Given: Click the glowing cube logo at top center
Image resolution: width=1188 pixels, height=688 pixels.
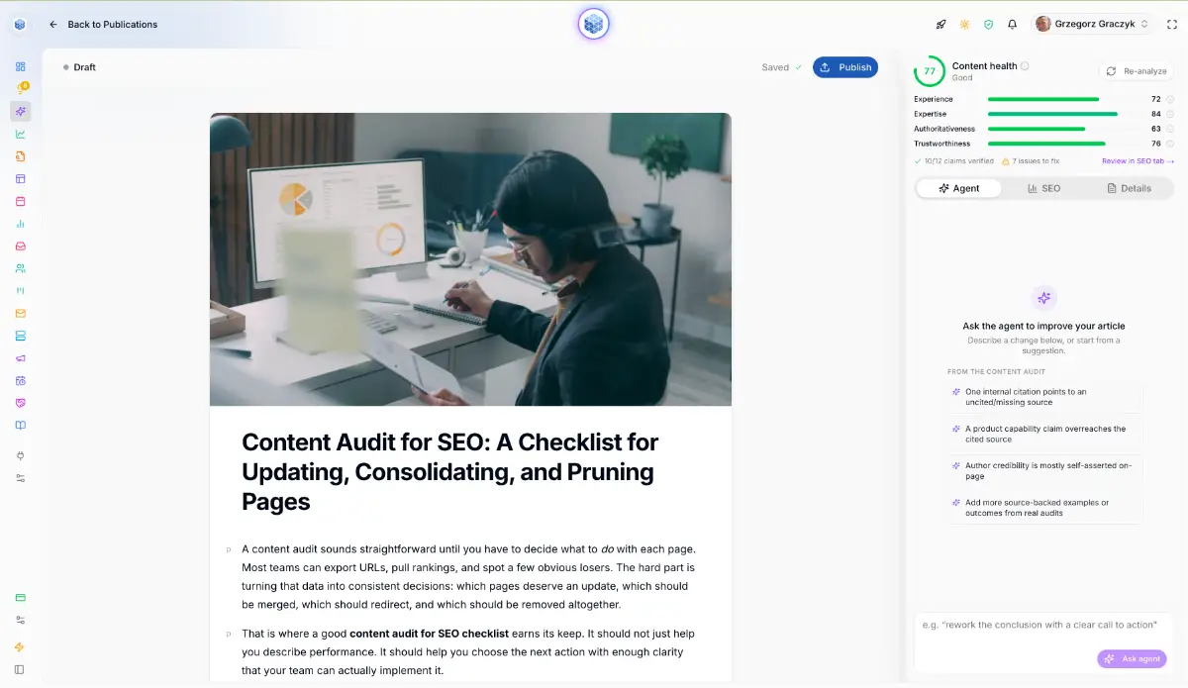Looking at the screenshot, I should (x=594, y=24).
